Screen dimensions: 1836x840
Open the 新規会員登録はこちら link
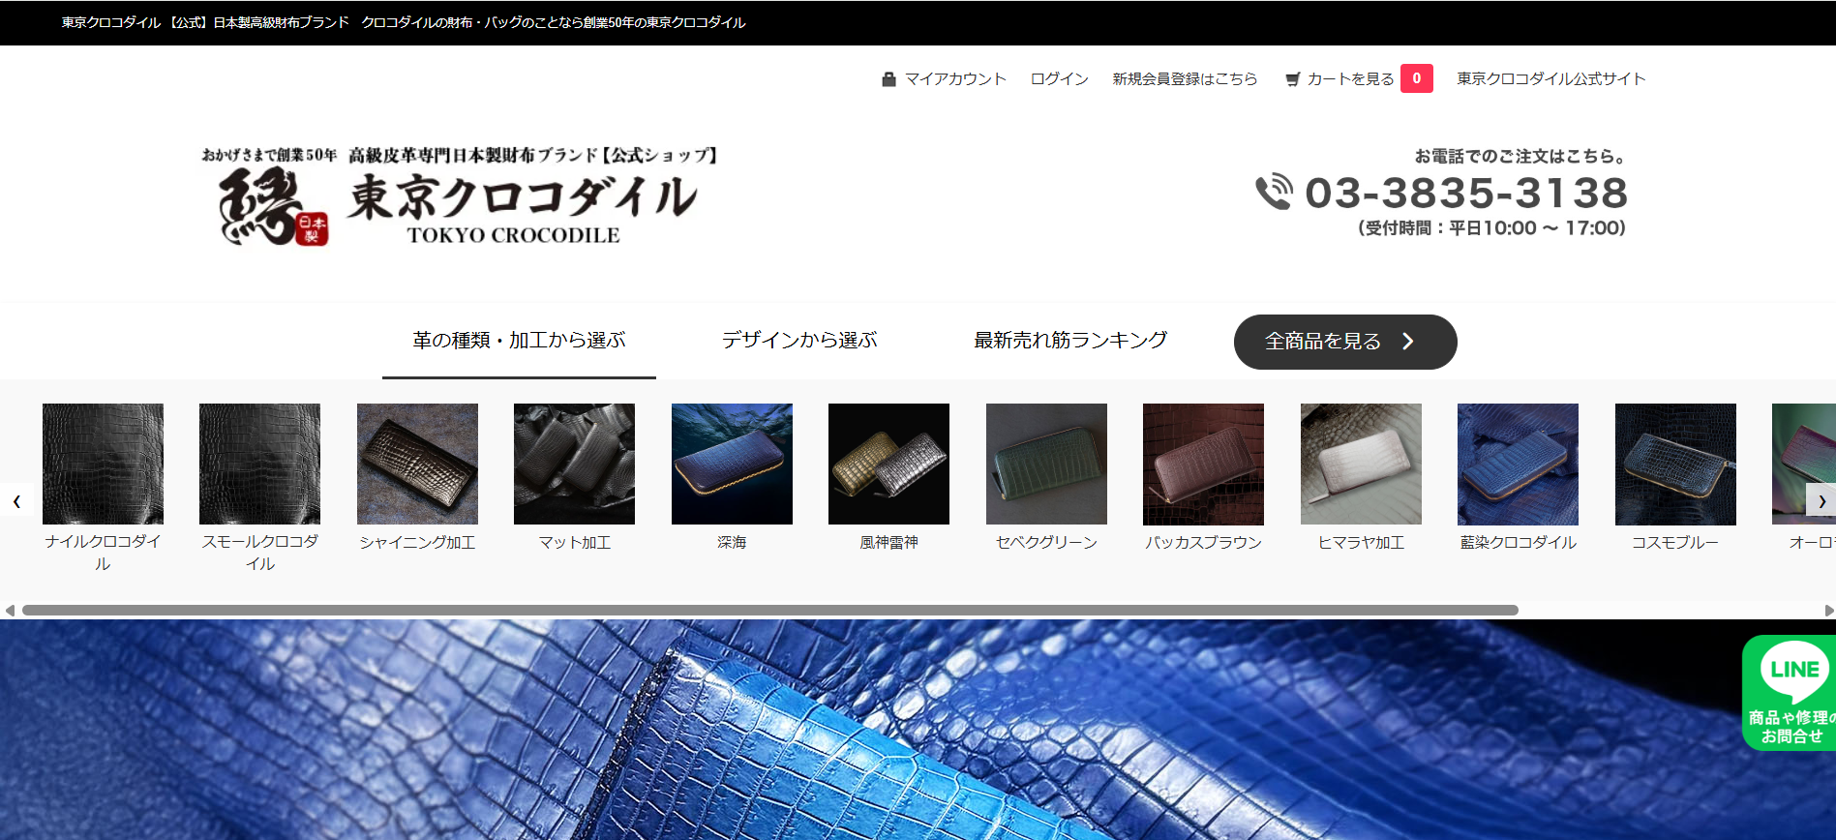1185,79
